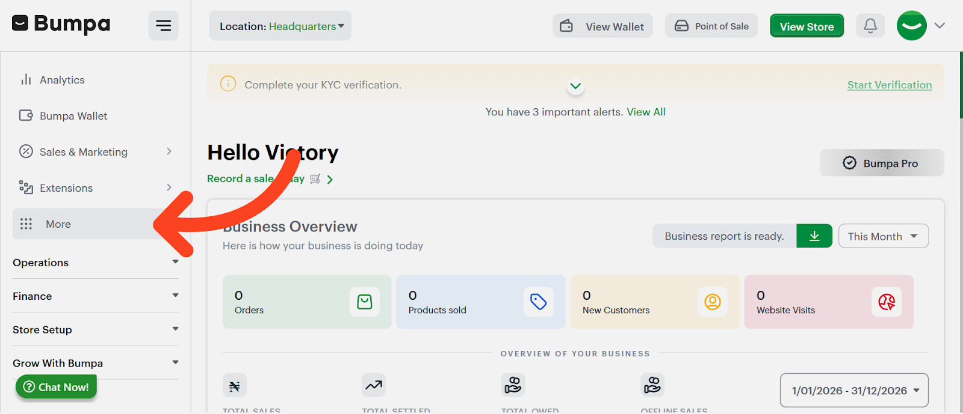Click the Website Visits globe icon
The height and width of the screenshot is (414, 963).
pyautogui.click(x=887, y=302)
